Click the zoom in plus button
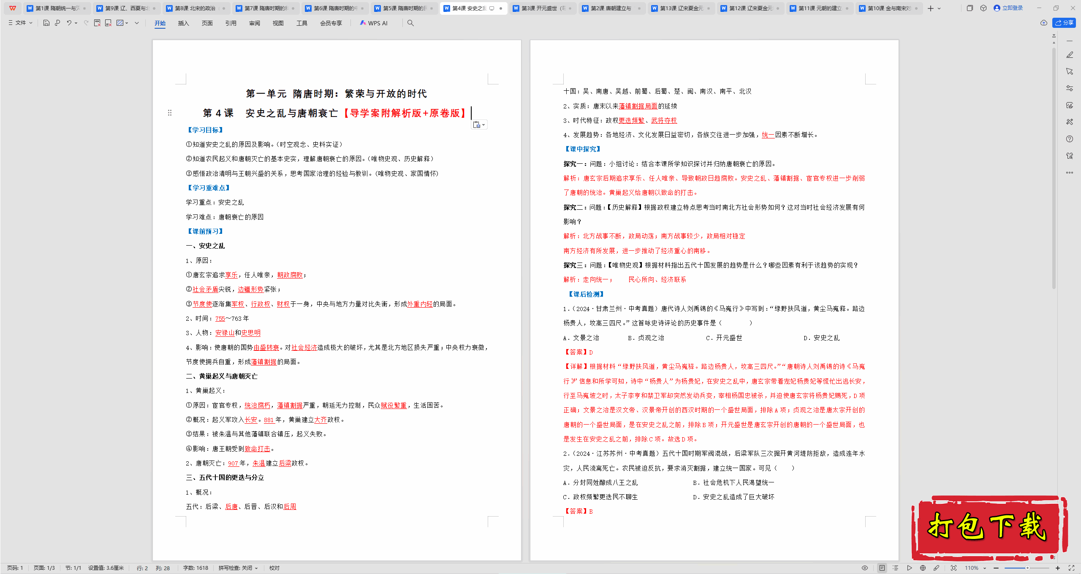The image size is (1081, 574). pos(1058,568)
